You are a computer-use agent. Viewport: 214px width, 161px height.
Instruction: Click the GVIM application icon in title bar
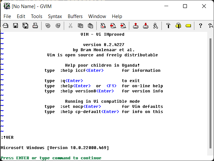[7, 6]
